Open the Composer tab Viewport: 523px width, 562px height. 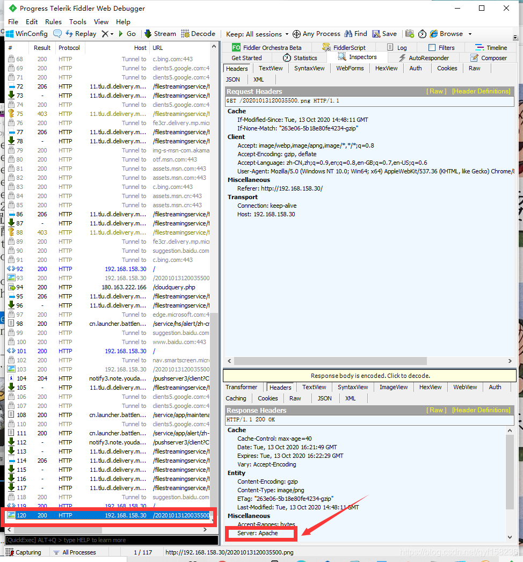tap(489, 58)
